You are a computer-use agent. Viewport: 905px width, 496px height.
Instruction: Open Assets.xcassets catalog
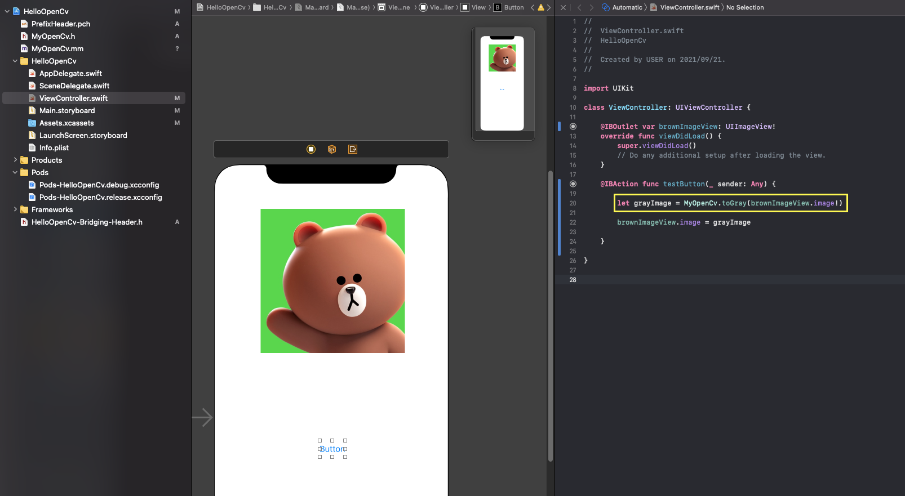(x=66, y=123)
